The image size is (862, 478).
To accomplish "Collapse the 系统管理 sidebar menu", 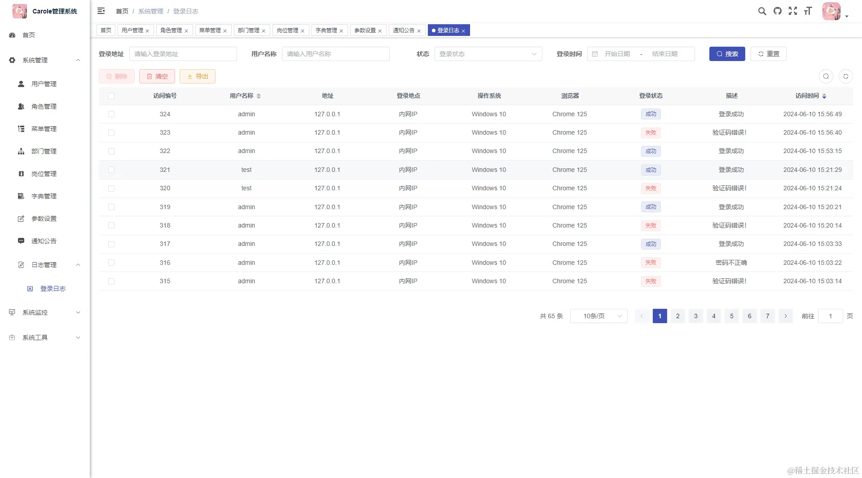I will pos(45,60).
